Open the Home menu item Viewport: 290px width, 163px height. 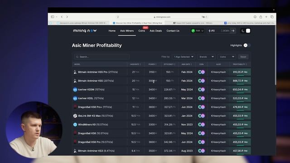[x=112, y=31]
